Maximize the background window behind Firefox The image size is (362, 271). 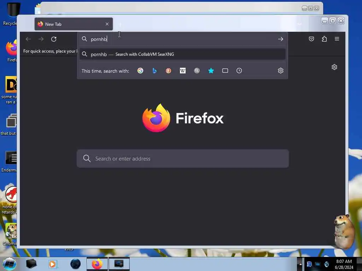[x=310, y=8]
